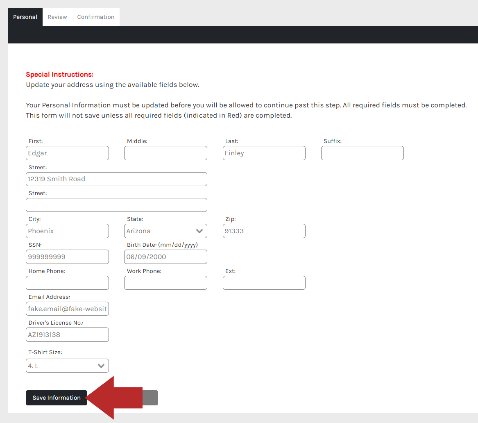Image resolution: width=478 pixels, height=423 pixels.
Task: Click the Zip field containing 91333
Action: pyautogui.click(x=264, y=231)
